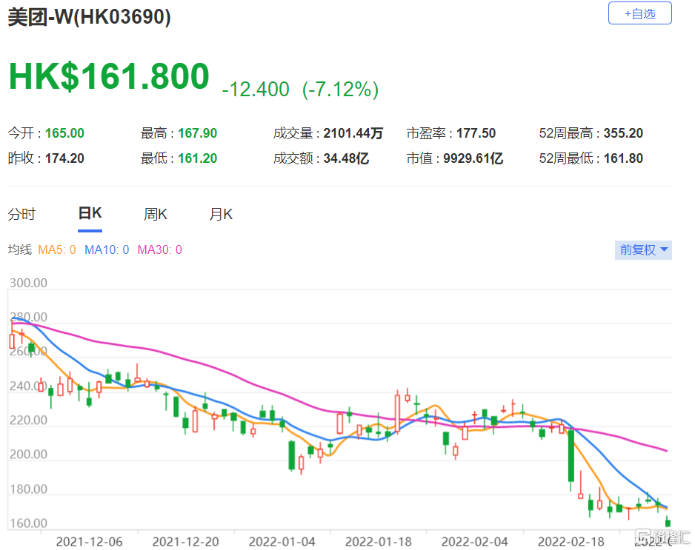Viewport: 695px width, 550px height.
Task: Click the 180.00 y-axis label
Action: pos(28,489)
